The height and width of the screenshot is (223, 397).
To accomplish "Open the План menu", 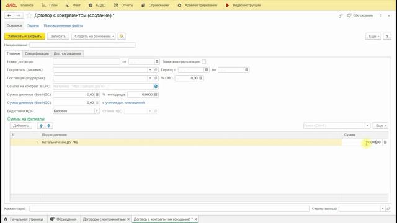I will coord(50,6).
